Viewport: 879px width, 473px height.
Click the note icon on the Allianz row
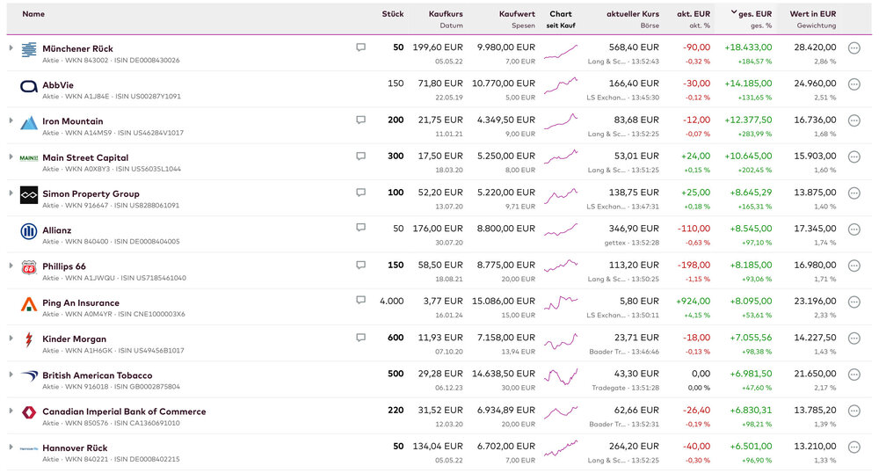pos(360,228)
